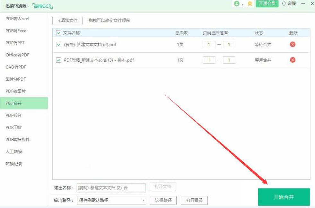Select PDF转PPT from the sidebar
The height and width of the screenshot is (208, 315).
point(15,43)
